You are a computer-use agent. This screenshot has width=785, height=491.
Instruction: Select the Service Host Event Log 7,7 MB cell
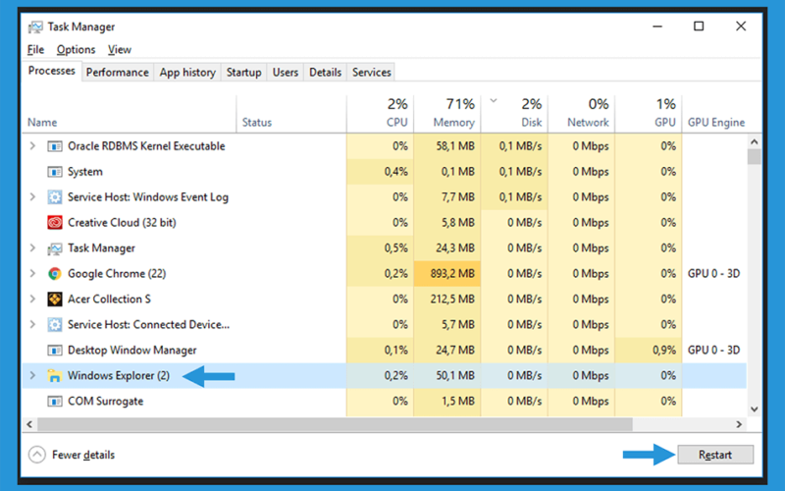447,197
